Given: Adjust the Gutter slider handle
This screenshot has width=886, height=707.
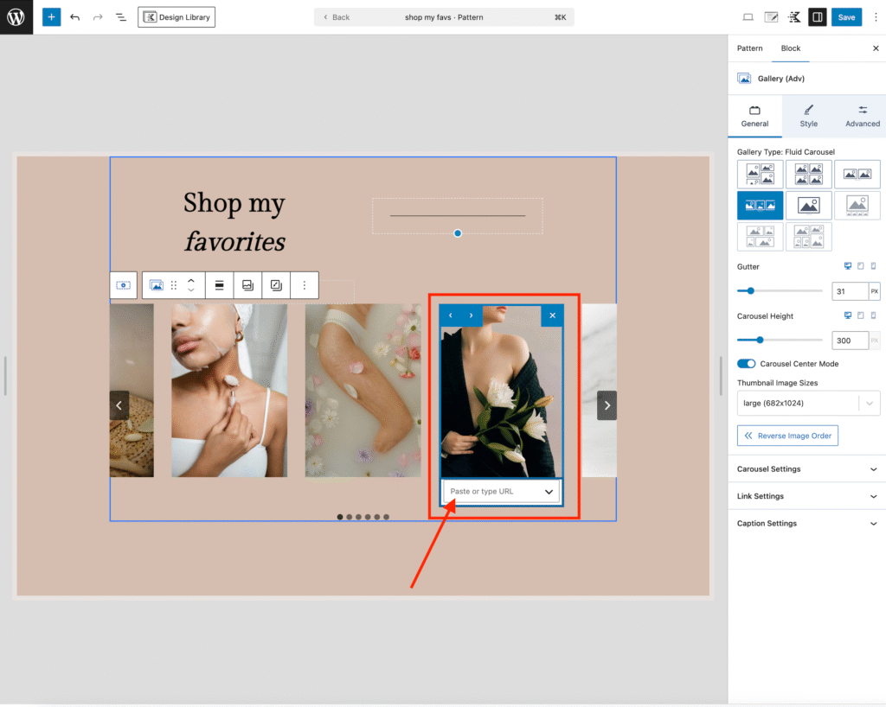Looking at the screenshot, I should pos(750,291).
